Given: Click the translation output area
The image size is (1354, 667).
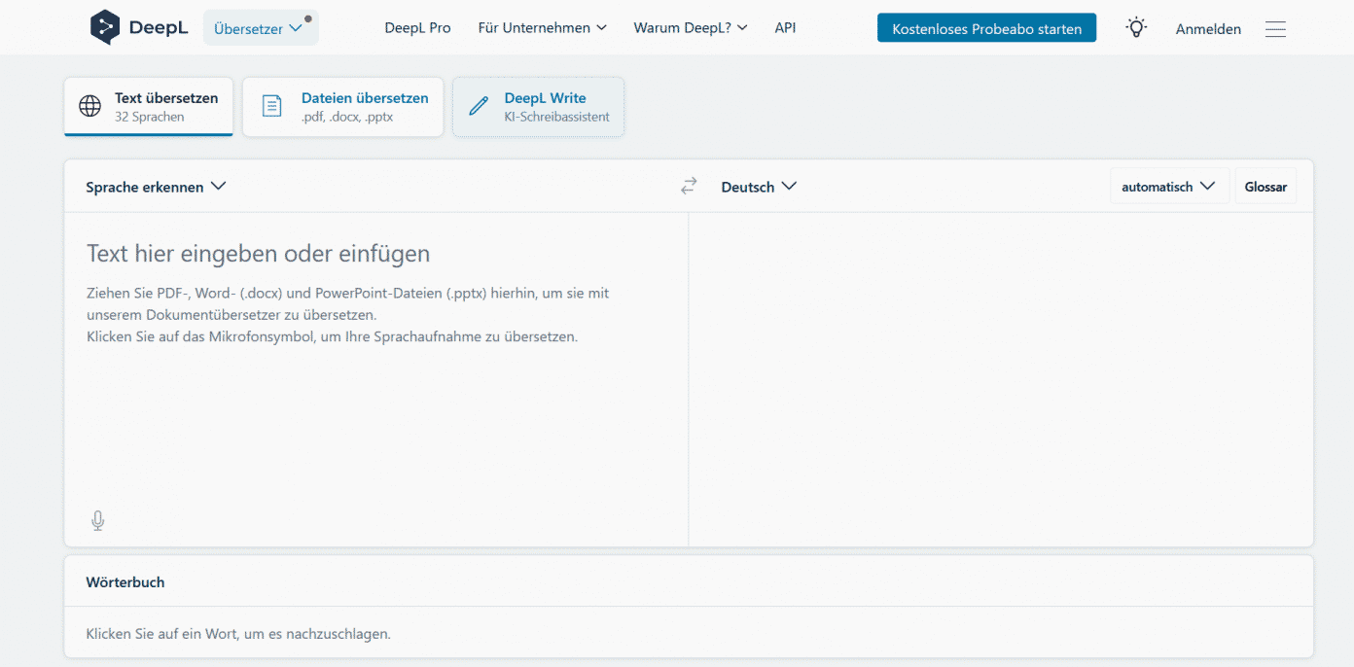Looking at the screenshot, I should [1001, 379].
